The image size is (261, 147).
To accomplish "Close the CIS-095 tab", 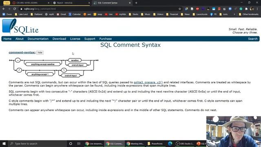I will pos(49,3).
